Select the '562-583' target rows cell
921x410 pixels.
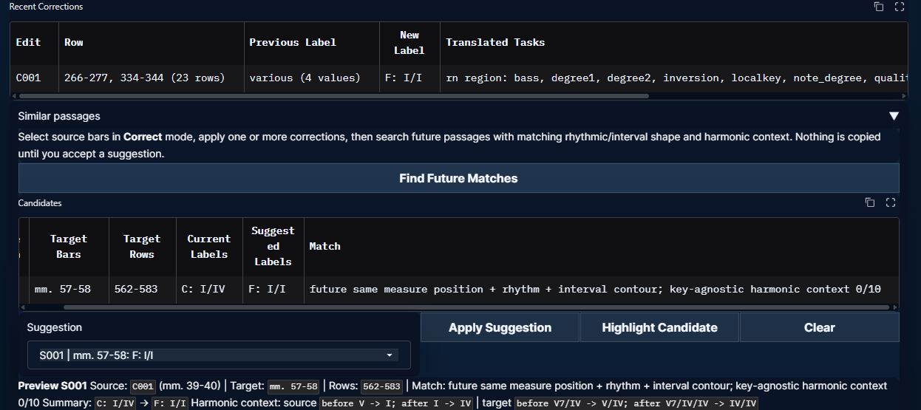[x=142, y=289]
